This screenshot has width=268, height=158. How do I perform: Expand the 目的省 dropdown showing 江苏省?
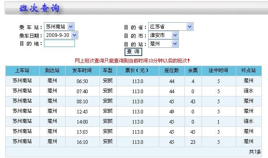pyautogui.click(x=171, y=26)
